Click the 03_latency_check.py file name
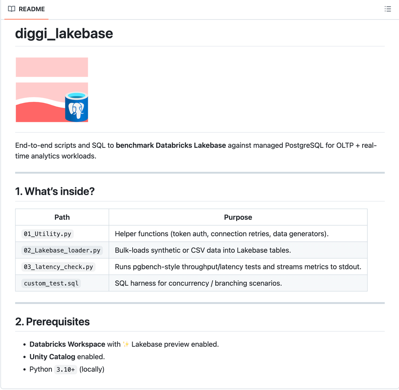 58,267
